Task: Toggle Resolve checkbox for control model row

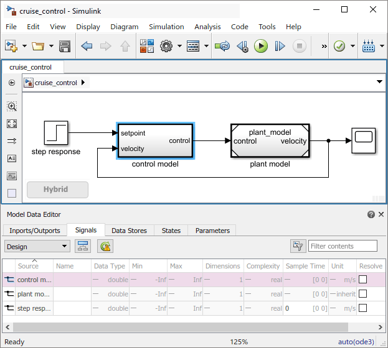Action: point(362,280)
